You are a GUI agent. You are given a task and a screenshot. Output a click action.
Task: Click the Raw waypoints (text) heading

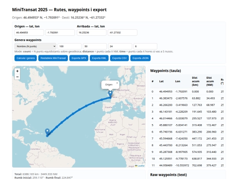pyautogui.click(x=168, y=175)
